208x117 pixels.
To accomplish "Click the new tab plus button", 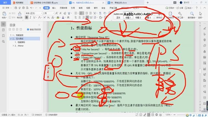I will click(x=148, y=3).
